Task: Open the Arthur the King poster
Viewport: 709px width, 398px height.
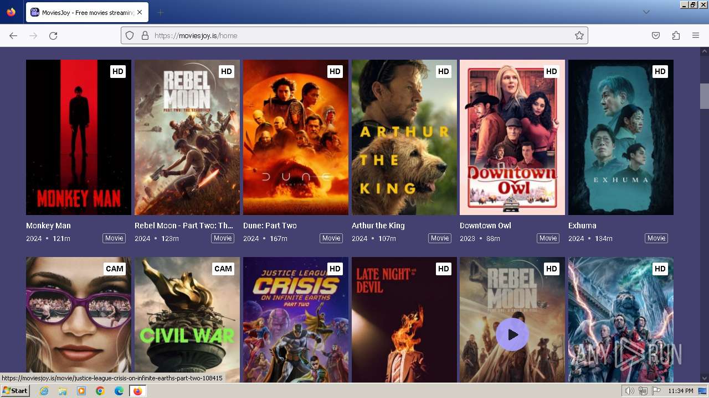Action: (404, 137)
